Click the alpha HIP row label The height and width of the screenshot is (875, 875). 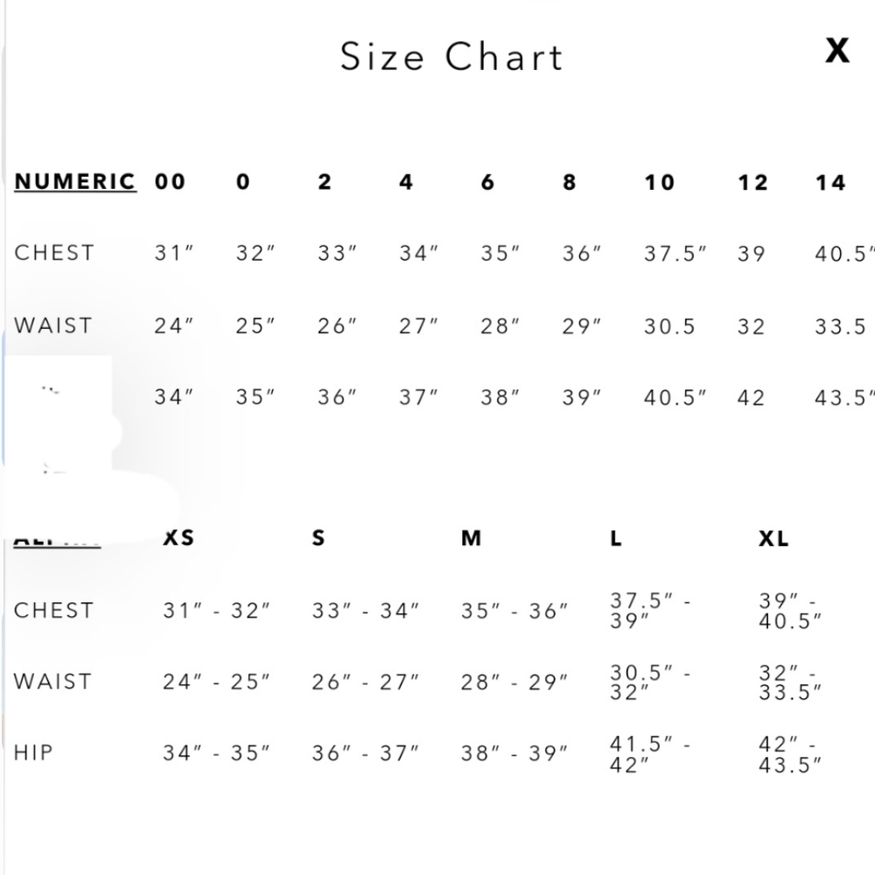click(x=33, y=752)
